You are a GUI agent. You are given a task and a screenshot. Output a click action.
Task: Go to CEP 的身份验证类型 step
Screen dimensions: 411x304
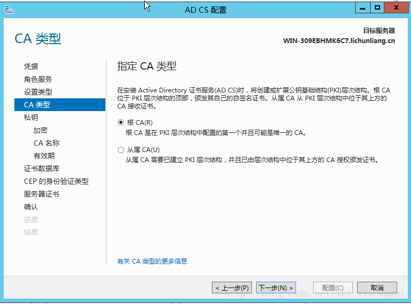pyautogui.click(x=56, y=181)
